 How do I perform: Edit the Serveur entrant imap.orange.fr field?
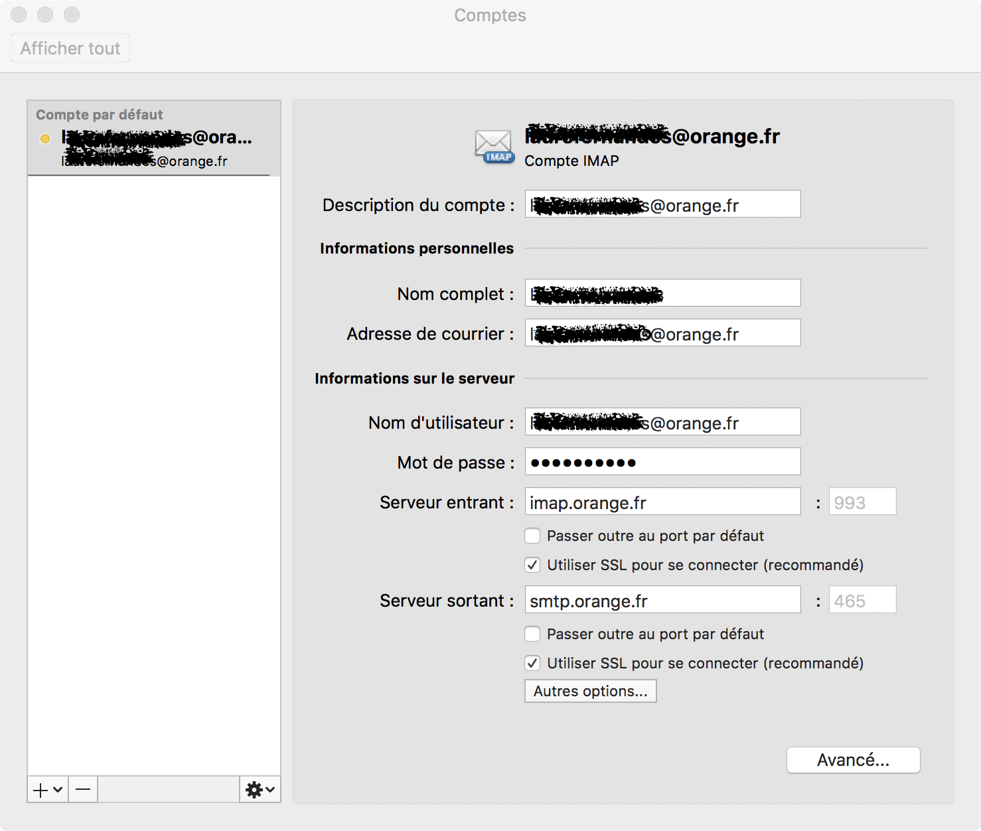click(662, 502)
